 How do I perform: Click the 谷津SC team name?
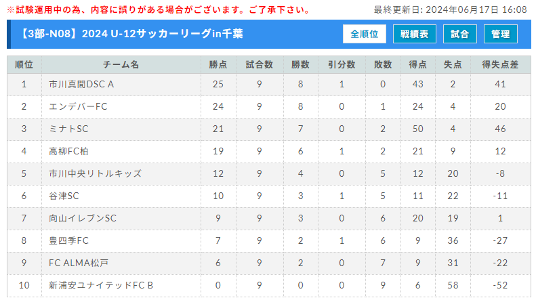[64, 196]
